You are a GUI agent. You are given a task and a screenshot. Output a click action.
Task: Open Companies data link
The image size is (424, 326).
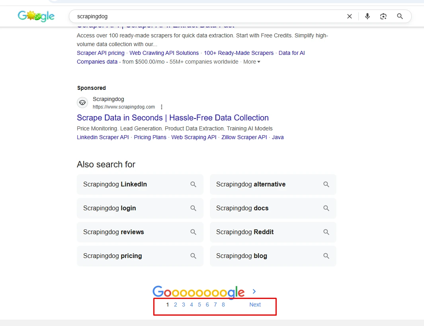point(97,62)
